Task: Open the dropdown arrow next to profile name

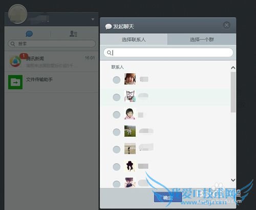Action: (93, 19)
